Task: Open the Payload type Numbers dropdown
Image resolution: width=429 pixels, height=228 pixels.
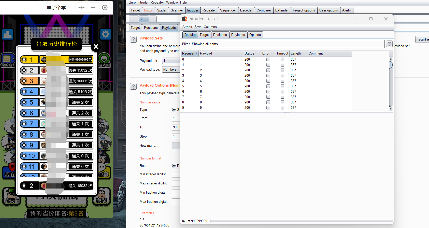Action: [171, 70]
